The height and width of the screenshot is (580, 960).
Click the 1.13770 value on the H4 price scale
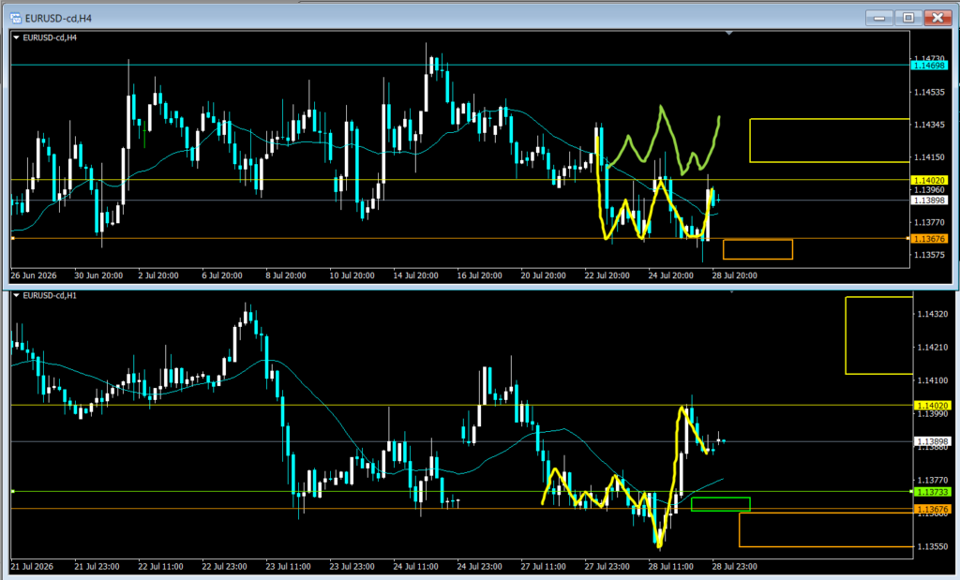(x=929, y=223)
